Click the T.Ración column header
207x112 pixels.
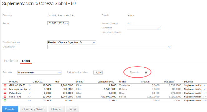point(145,82)
